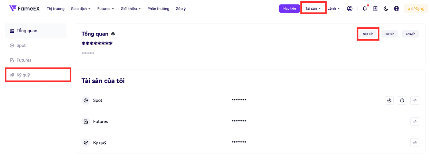Open the language globe icon
430x161 pixels.
point(396,9)
